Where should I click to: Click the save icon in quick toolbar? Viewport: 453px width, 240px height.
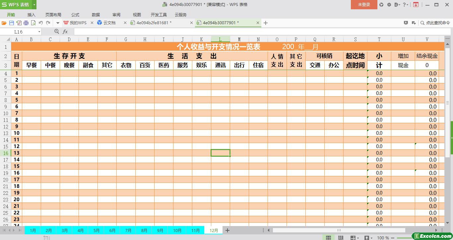pos(11,23)
